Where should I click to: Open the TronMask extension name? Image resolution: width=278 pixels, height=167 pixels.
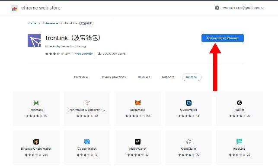coord(36,110)
